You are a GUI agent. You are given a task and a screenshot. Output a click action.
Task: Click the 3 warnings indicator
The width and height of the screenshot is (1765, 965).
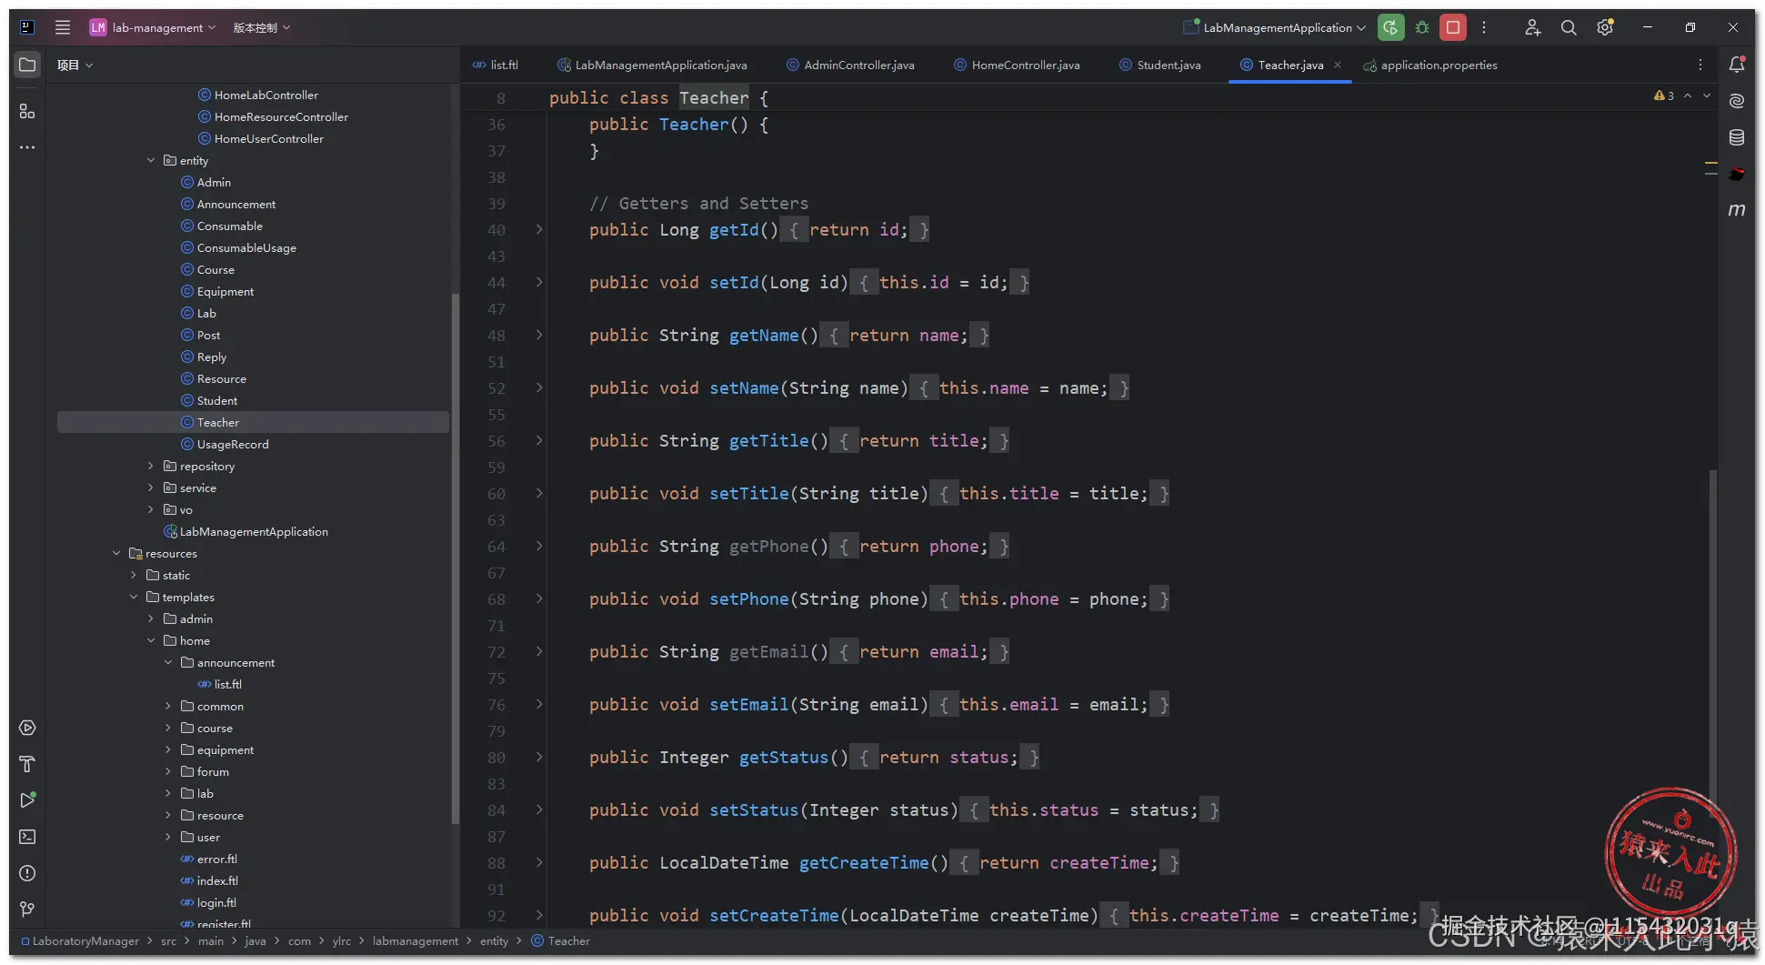tap(1664, 95)
